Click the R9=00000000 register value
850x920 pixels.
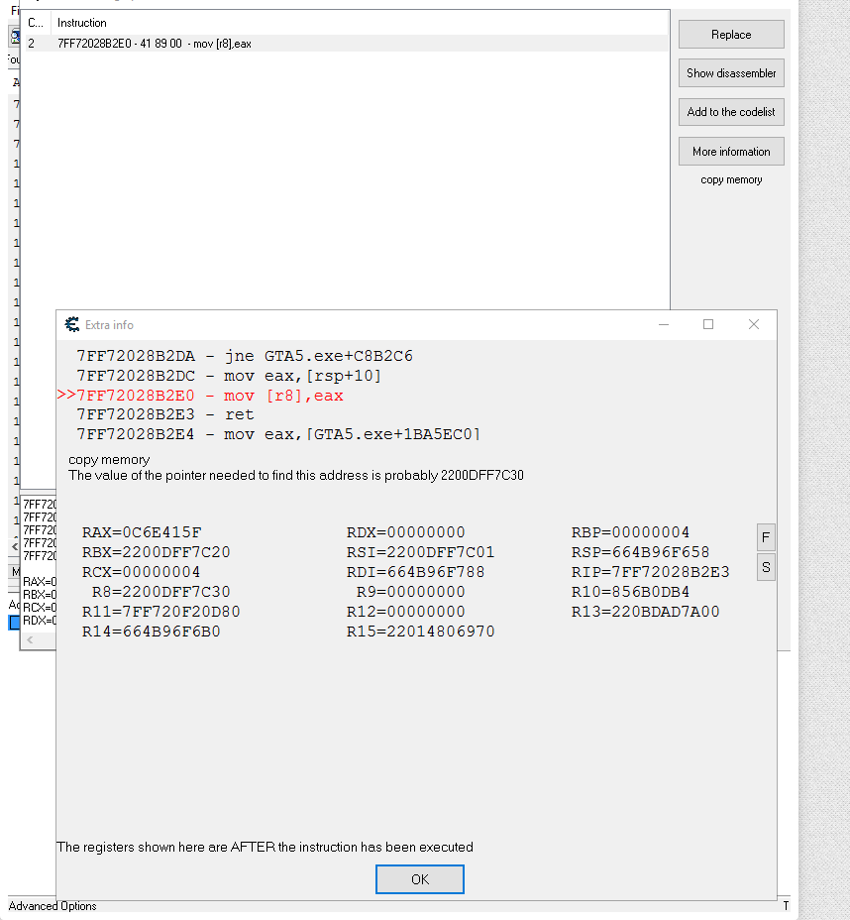(411, 592)
